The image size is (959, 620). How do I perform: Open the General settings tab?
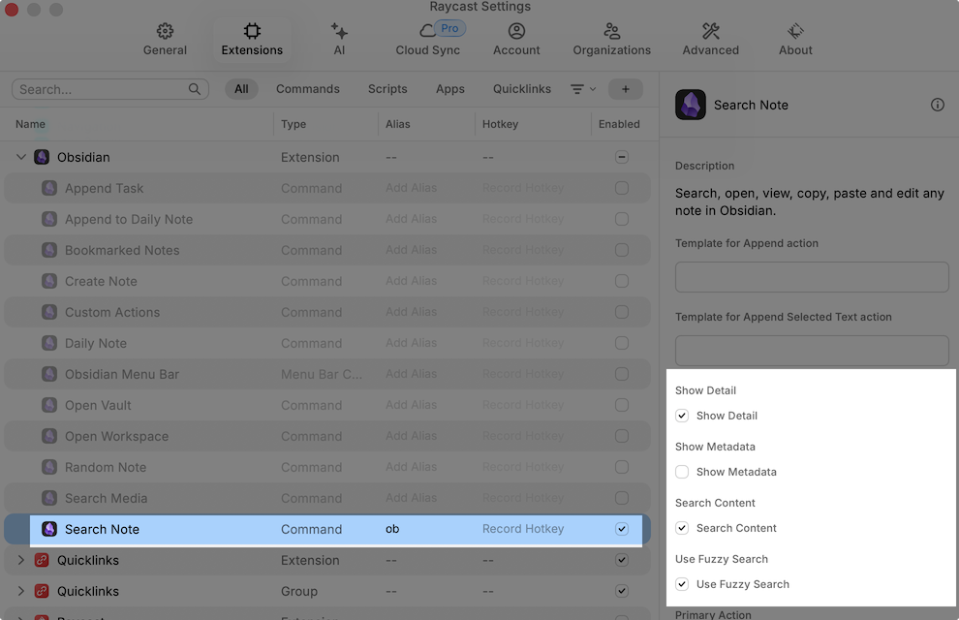(165, 40)
